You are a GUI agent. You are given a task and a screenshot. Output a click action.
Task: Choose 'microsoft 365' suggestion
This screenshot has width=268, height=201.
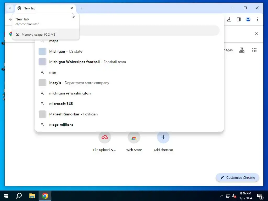point(129,104)
